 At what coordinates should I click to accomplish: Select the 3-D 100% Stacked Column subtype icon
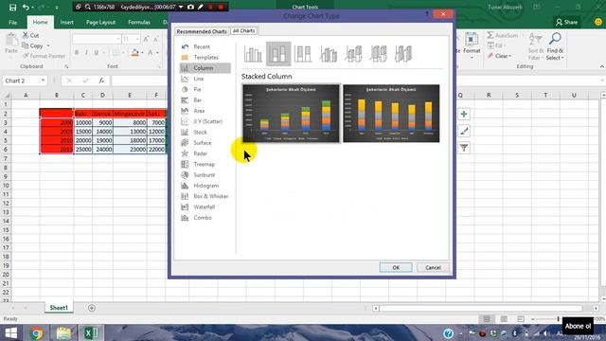pos(378,54)
